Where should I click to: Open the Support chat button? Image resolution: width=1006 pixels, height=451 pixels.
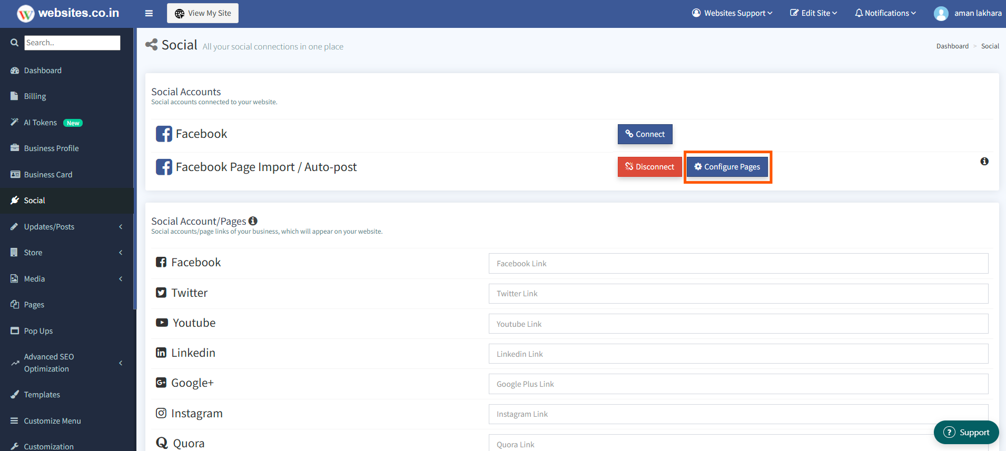(966, 432)
